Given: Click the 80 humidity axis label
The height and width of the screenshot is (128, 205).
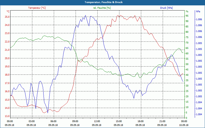Looking at the screenshot, I should [x=187, y=32].
